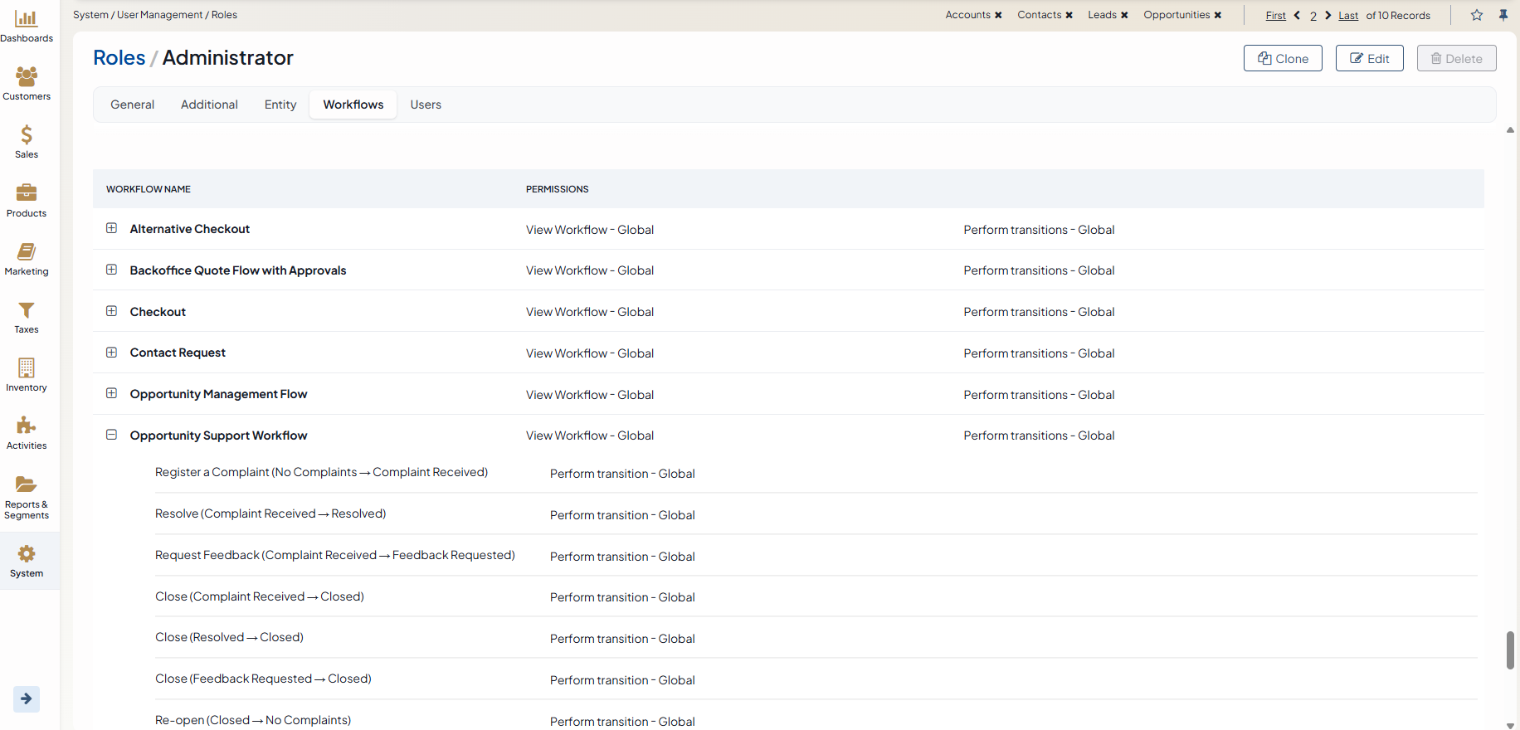Expand the Contact Request workflow row
The width and height of the screenshot is (1520, 730).
(111, 353)
